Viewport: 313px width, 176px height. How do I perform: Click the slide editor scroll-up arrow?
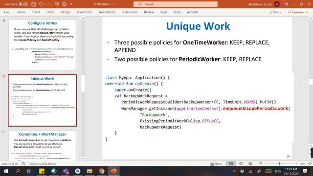311,18
